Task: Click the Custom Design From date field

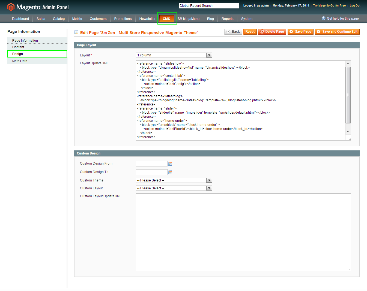Action: click(x=152, y=163)
